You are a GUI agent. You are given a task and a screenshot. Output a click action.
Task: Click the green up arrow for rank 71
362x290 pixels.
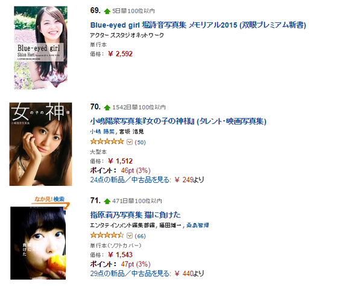107,201
